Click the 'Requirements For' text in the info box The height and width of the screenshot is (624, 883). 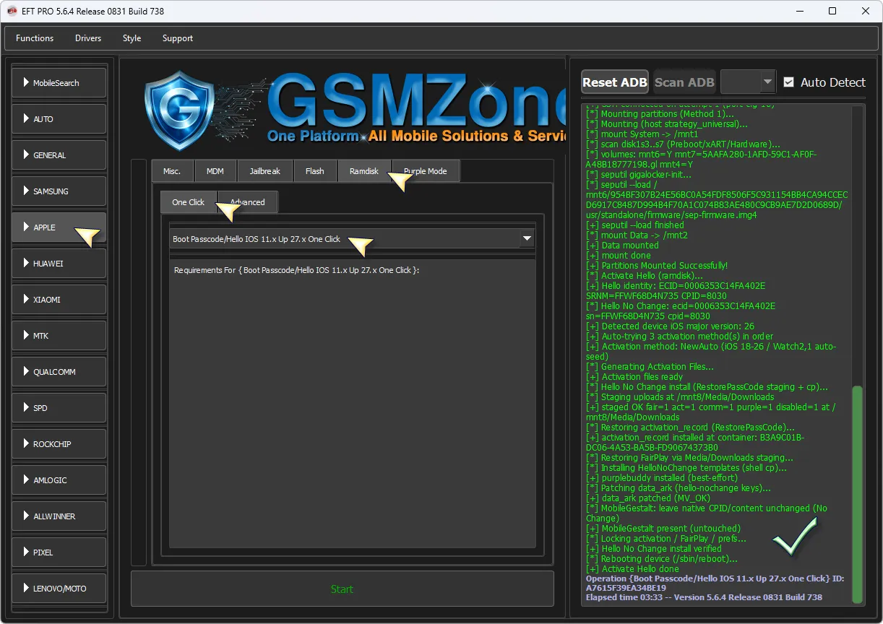pos(297,270)
